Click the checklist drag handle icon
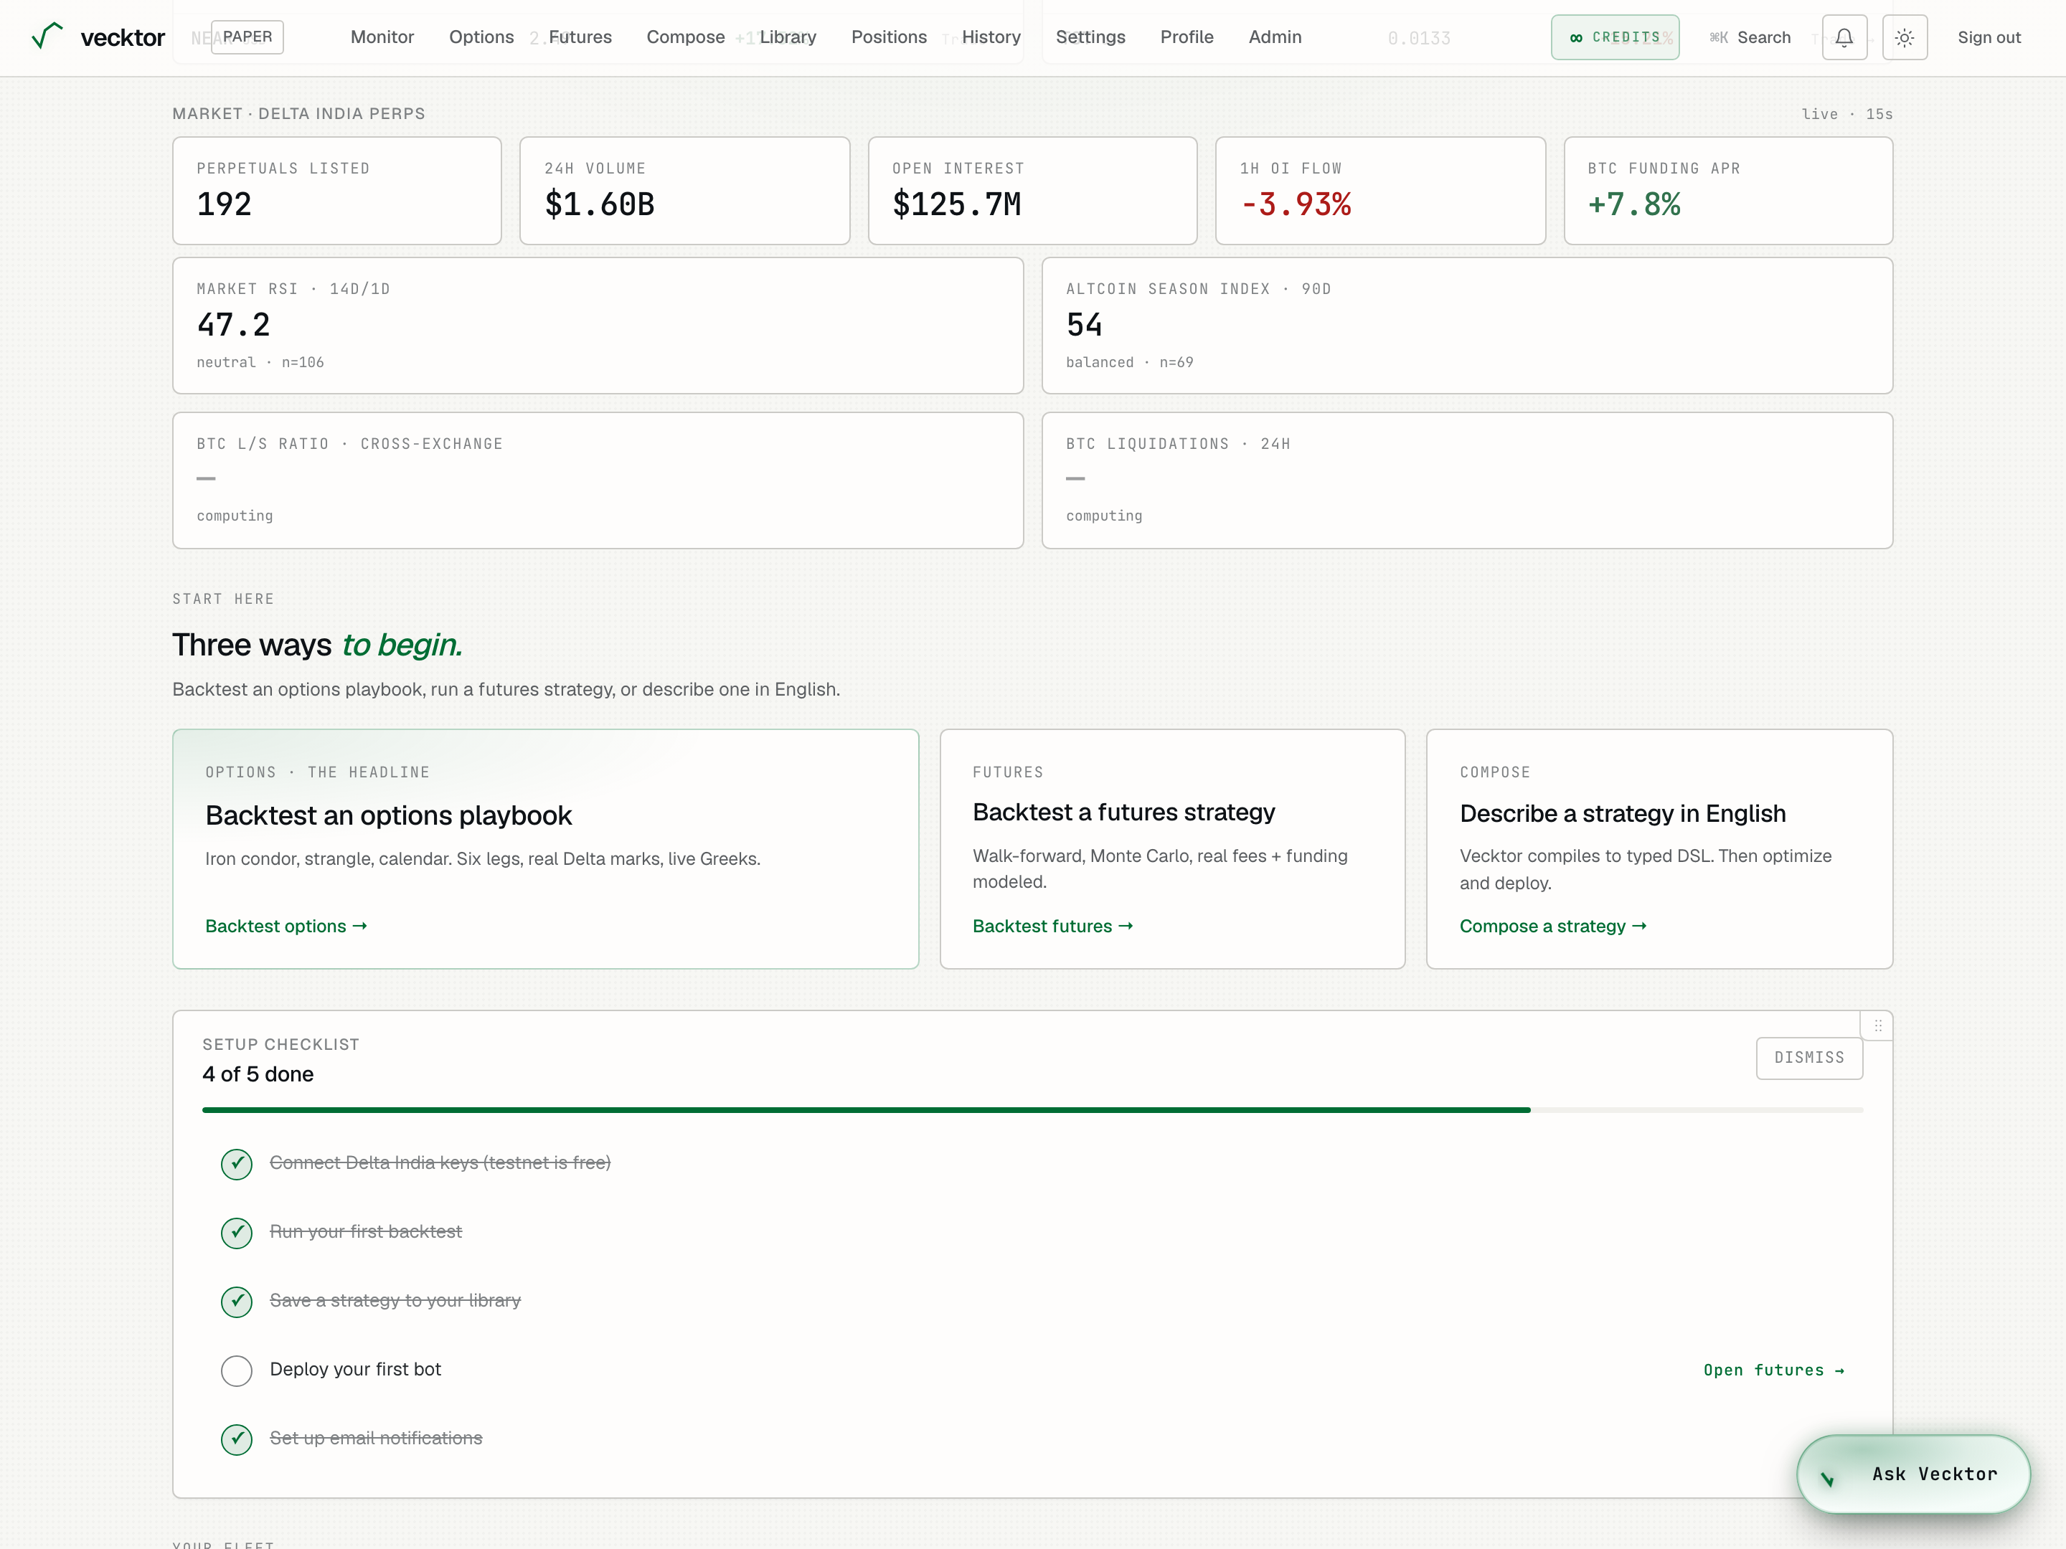This screenshot has width=2066, height=1549. [x=1877, y=1025]
